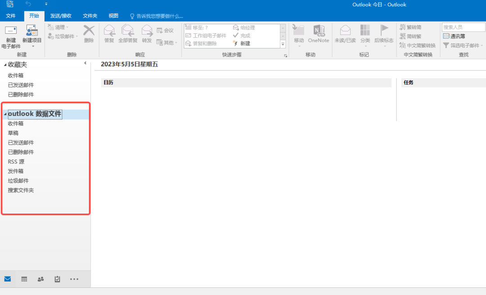Open Favorites Sent Items (已发送邮件) under 收藏夹
The image size is (486, 295).
click(x=21, y=85)
